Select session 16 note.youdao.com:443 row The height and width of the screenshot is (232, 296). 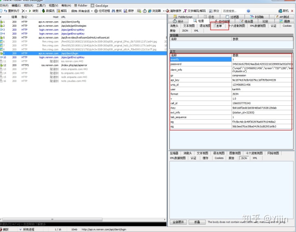[83, 81]
